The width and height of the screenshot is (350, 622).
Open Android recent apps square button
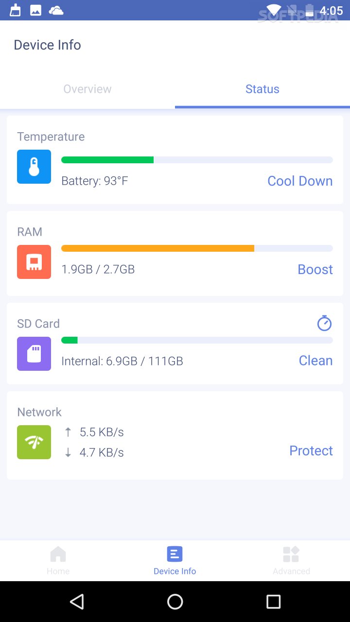274,602
